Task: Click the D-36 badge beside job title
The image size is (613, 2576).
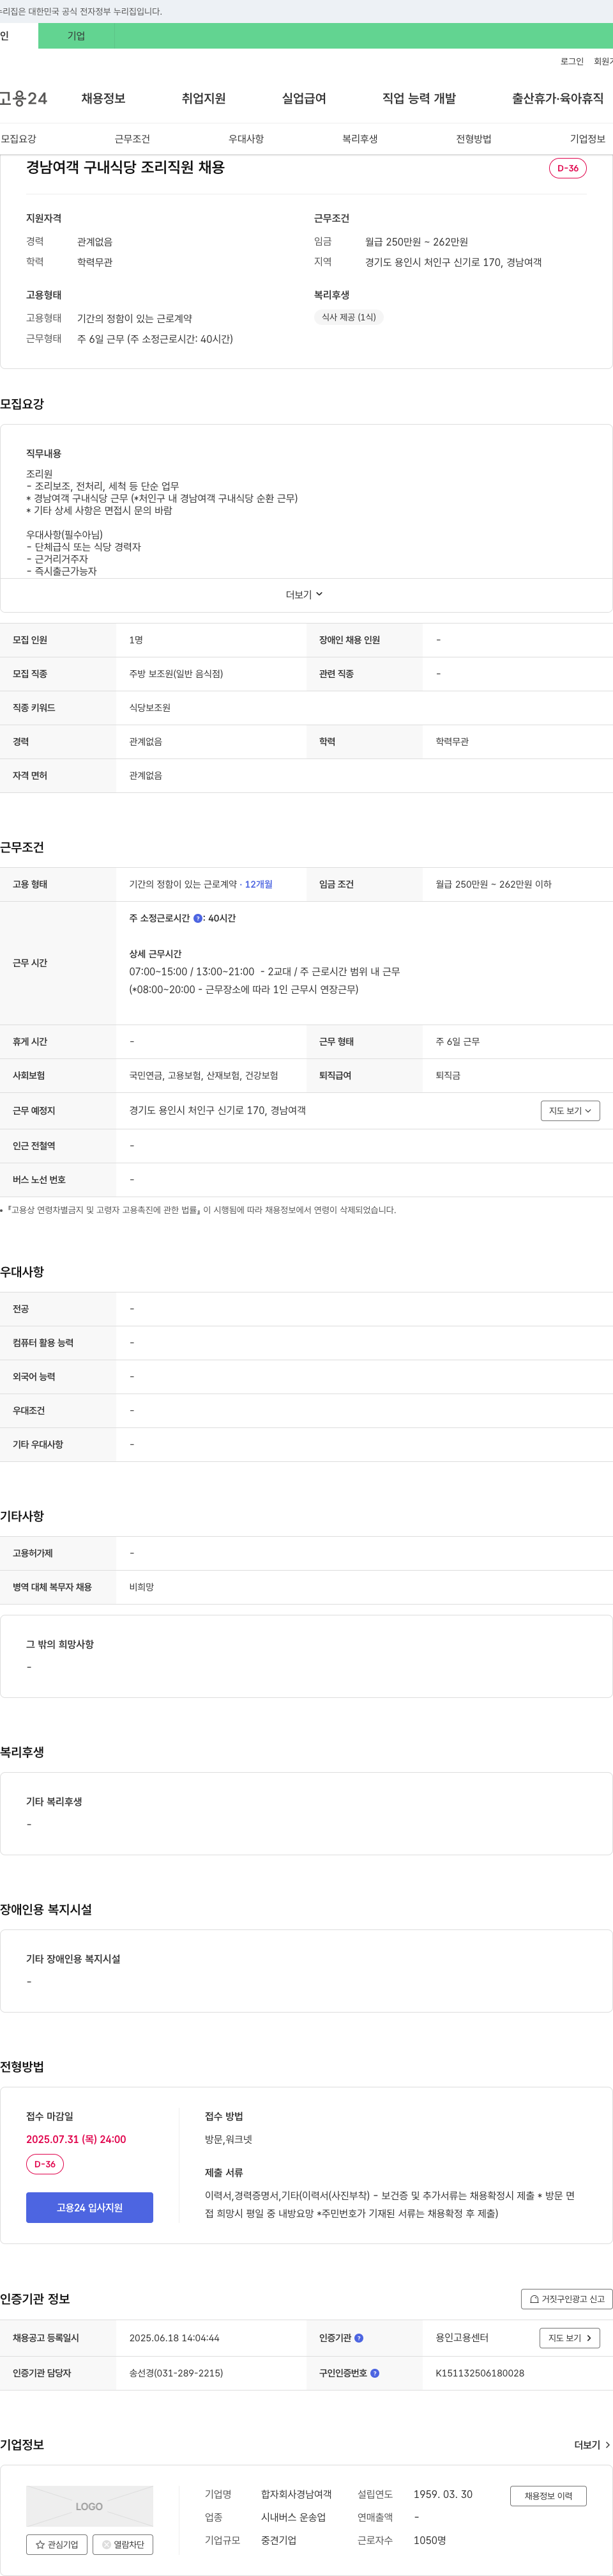Action: tap(568, 168)
